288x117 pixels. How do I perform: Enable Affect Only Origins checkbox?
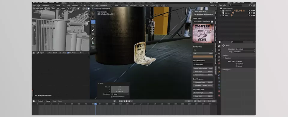236,62
